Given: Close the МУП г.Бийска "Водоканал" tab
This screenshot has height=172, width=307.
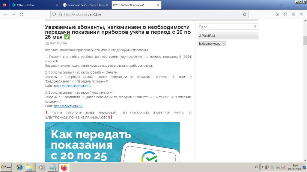Looking at the screenshot, I should coord(158,5).
